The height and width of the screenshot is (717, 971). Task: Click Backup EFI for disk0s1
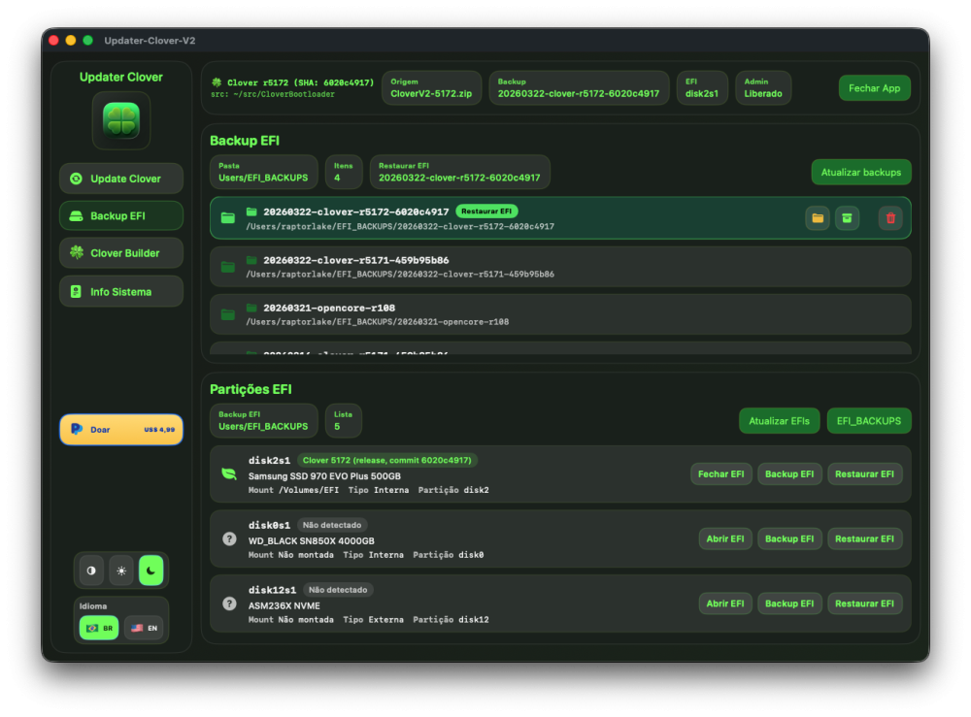789,538
